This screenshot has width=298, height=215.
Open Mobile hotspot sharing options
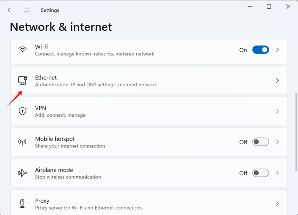(149, 142)
